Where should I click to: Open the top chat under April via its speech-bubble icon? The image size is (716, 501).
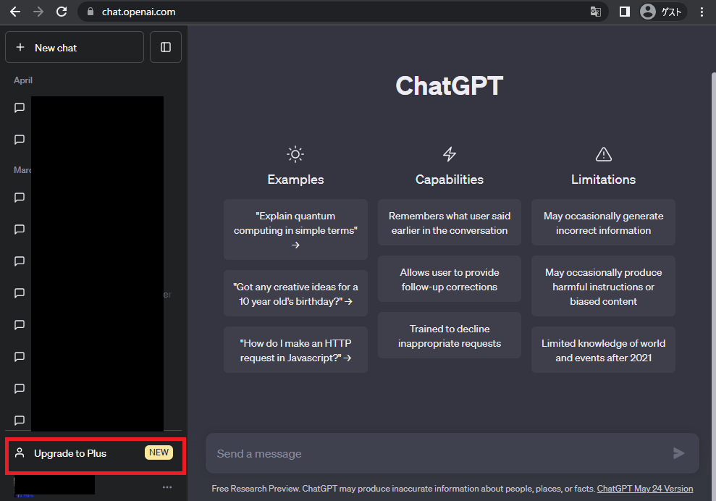point(18,107)
